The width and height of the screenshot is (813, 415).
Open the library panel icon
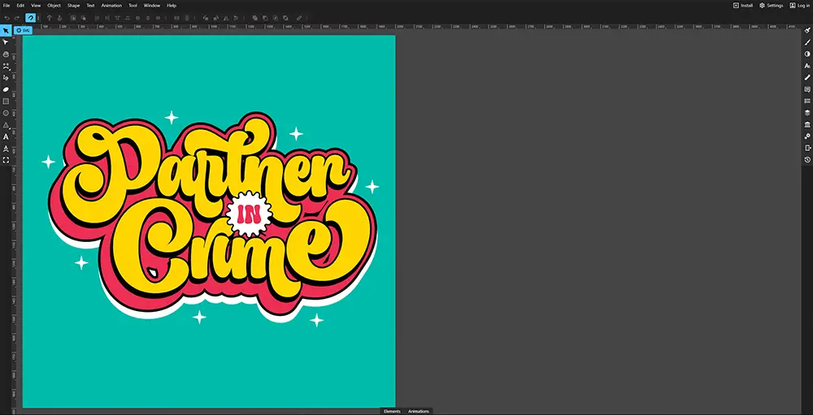point(807,125)
